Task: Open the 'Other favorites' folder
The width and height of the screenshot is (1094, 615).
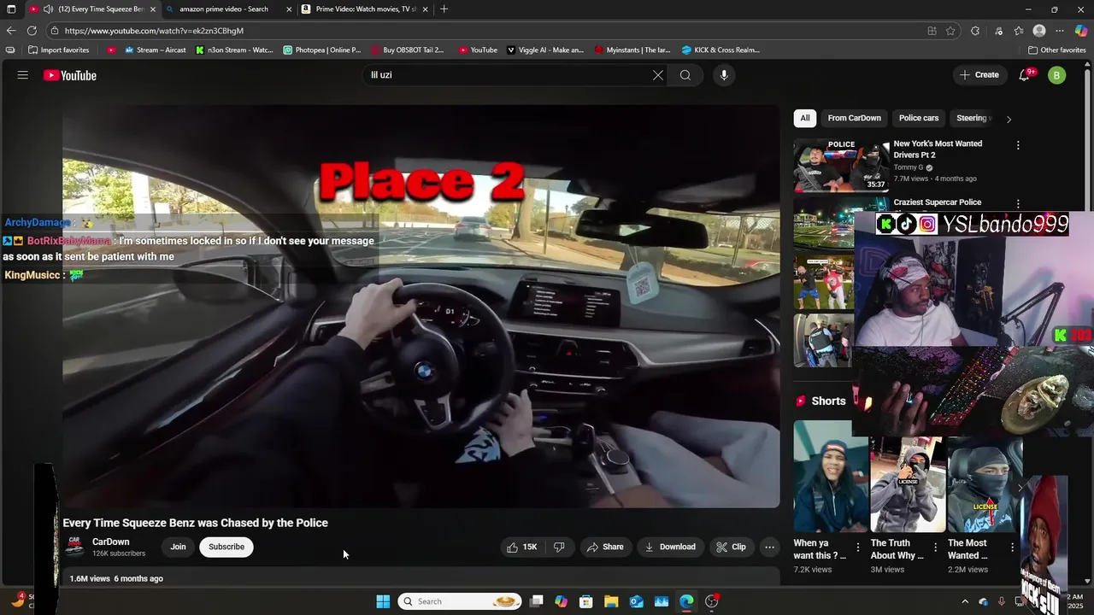Action: point(1057,50)
